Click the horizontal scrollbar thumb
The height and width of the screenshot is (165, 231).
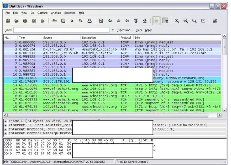(108, 115)
